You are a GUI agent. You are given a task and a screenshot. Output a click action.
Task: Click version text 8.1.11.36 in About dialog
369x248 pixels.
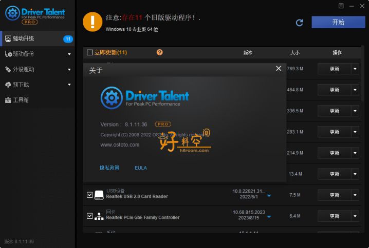[x=136, y=125]
